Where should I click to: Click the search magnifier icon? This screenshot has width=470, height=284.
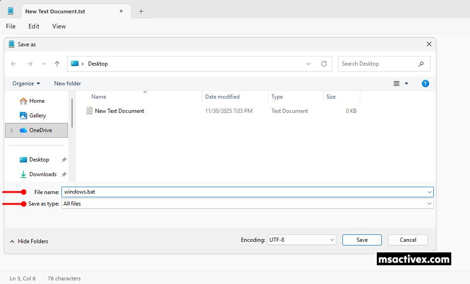[421, 64]
